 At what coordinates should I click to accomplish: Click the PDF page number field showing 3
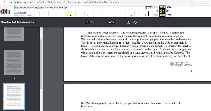click(x=88, y=22)
